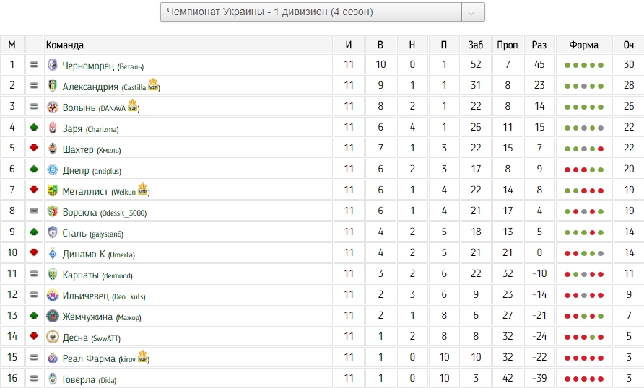
Task: Click the Черноморец club crest icon
Action: 53,65
